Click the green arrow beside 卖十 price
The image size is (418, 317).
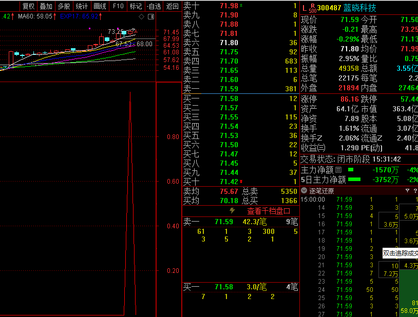click(x=241, y=6)
